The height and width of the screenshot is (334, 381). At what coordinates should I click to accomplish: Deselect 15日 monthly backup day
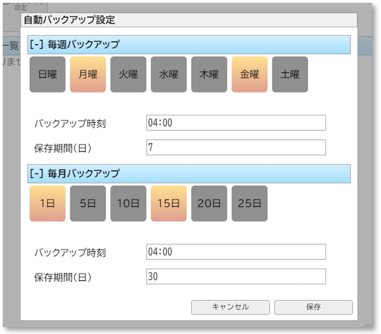click(169, 203)
